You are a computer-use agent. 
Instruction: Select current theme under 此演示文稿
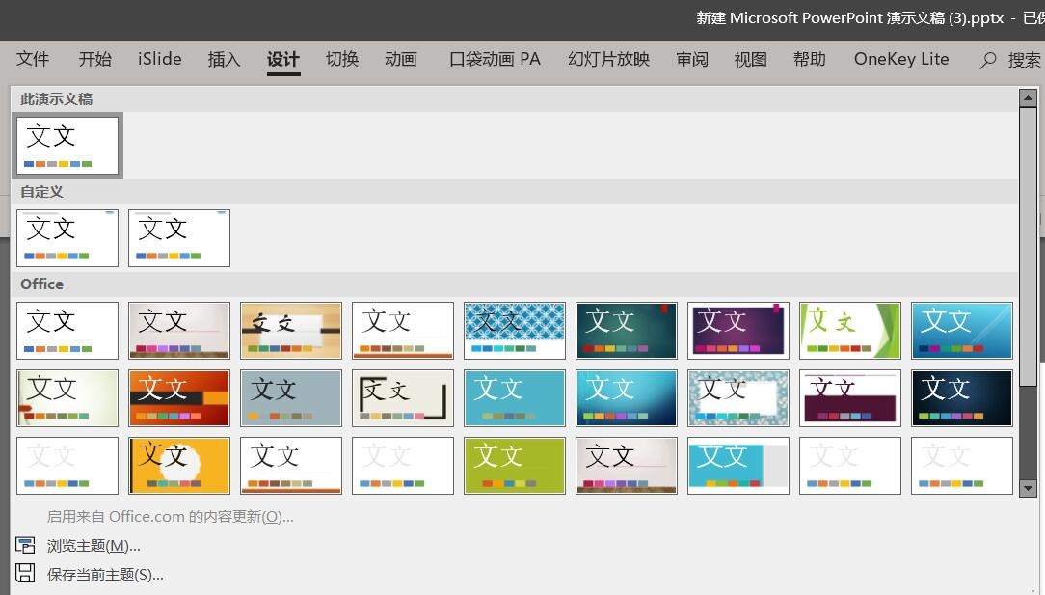[x=67, y=145]
